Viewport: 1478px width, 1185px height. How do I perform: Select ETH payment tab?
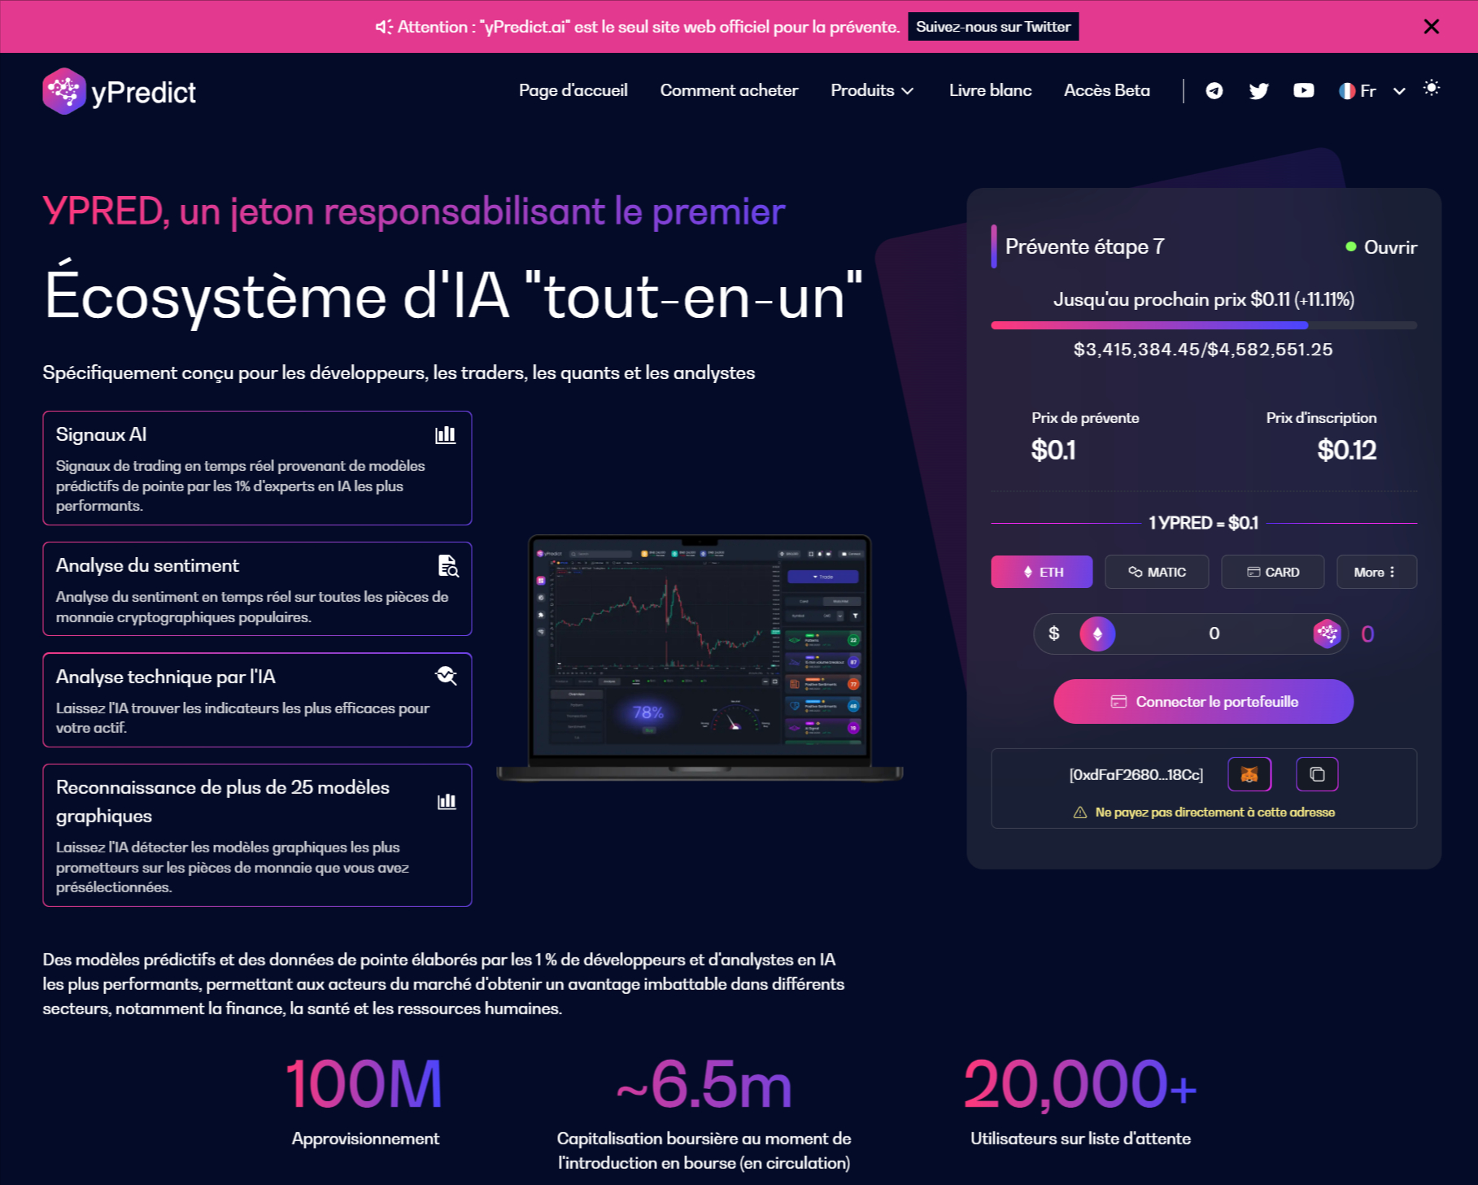(1041, 572)
